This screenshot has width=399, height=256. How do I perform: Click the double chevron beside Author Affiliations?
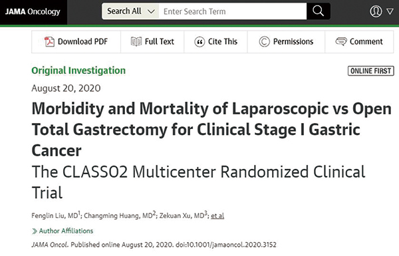(x=35, y=231)
